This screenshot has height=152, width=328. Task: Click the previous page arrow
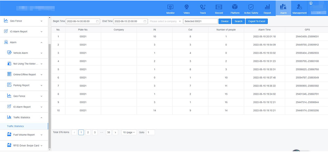pyautogui.click(x=74, y=132)
